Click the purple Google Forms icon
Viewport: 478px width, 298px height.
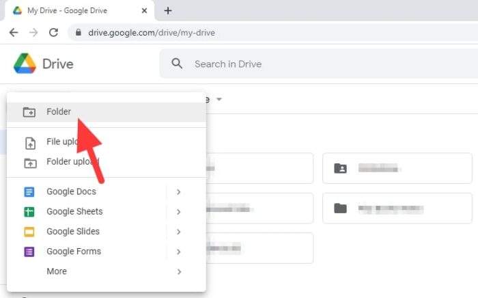(x=29, y=252)
